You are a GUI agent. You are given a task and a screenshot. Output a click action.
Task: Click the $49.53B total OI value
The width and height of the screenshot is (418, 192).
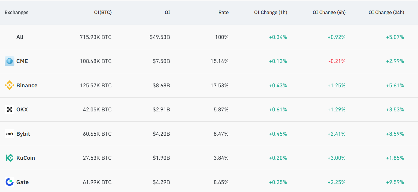pyautogui.click(x=159, y=37)
